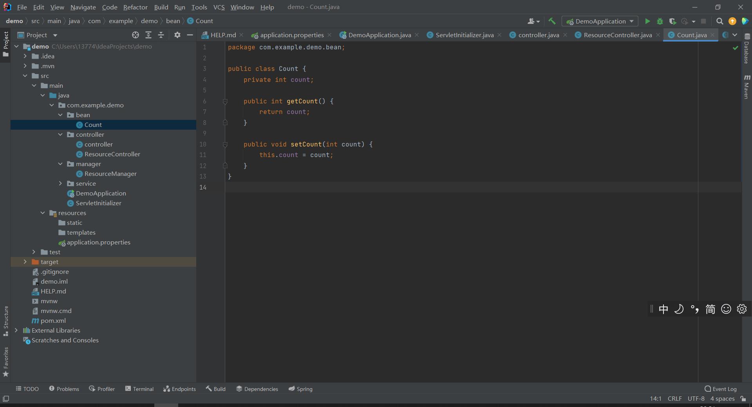Click the Build project hammer icon
The image size is (752, 407).
click(x=552, y=21)
